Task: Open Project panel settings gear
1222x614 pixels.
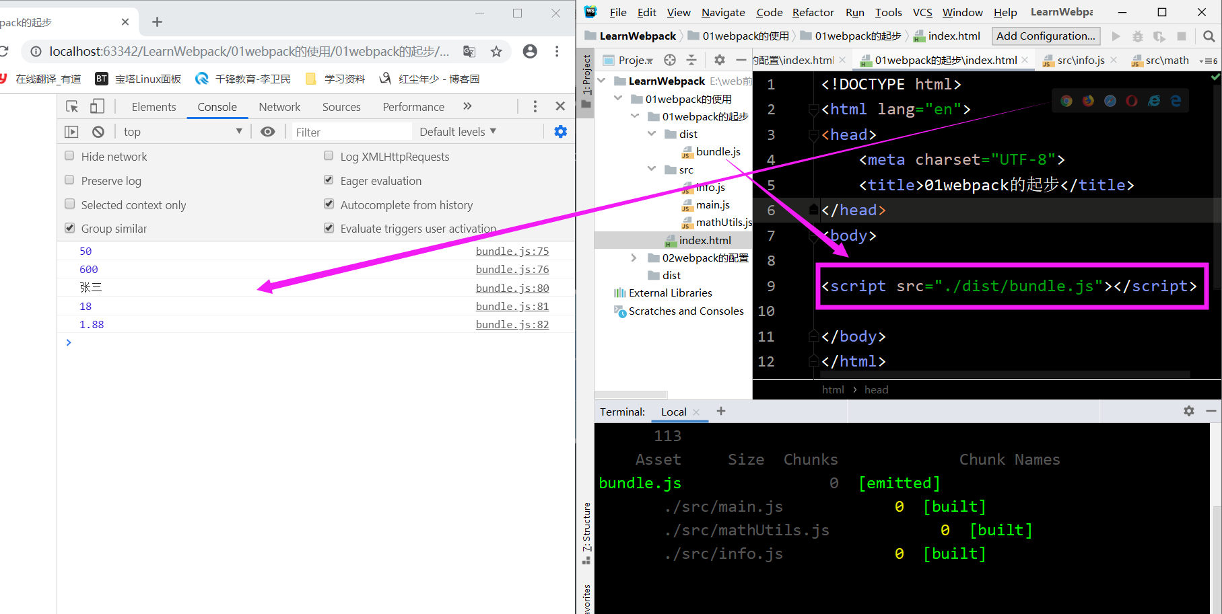Action: coord(719,60)
